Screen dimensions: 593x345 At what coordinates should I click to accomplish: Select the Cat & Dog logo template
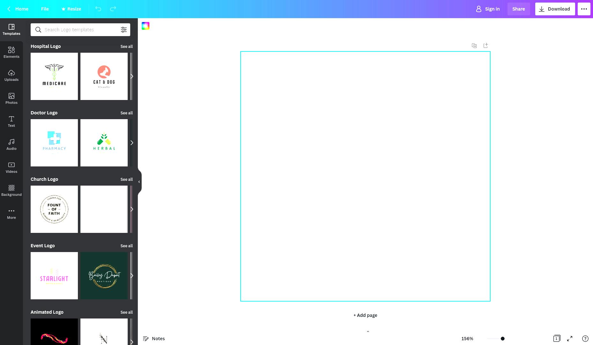click(x=104, y=76)
